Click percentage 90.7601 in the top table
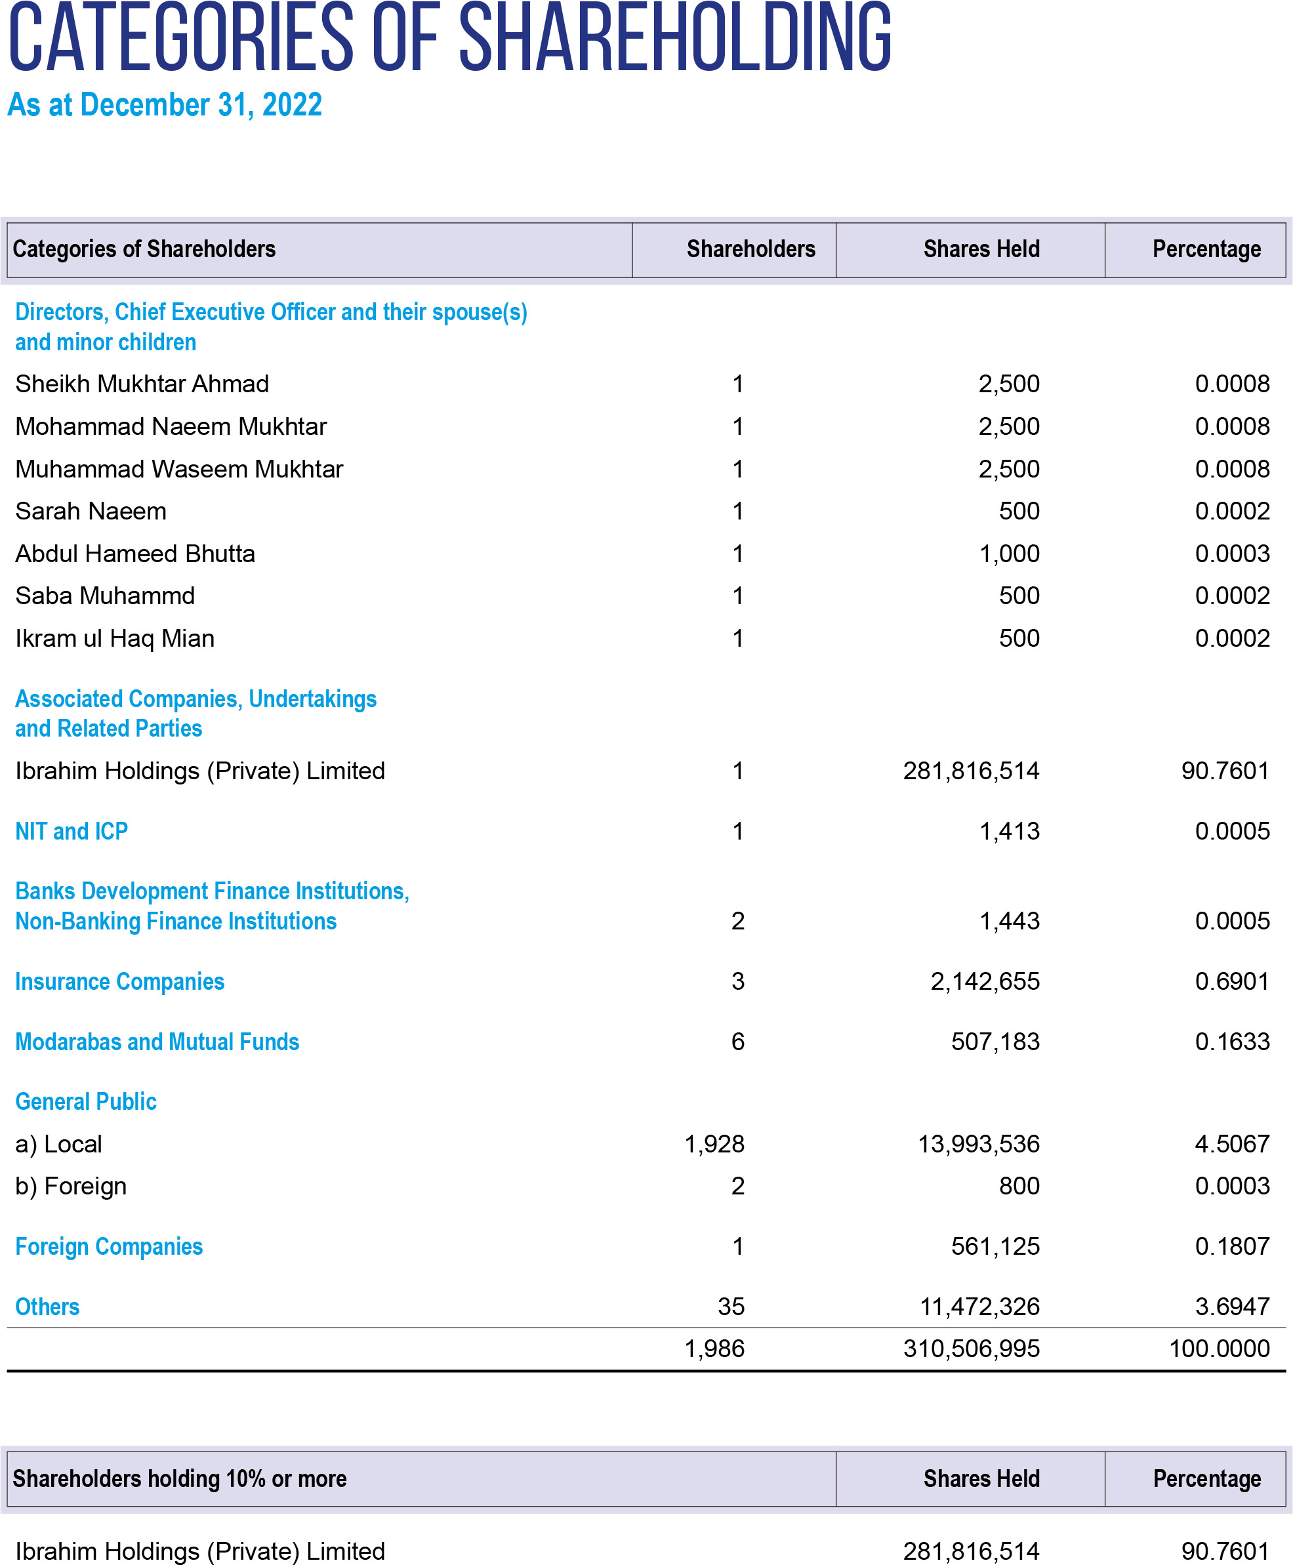 pos(1225,771)
